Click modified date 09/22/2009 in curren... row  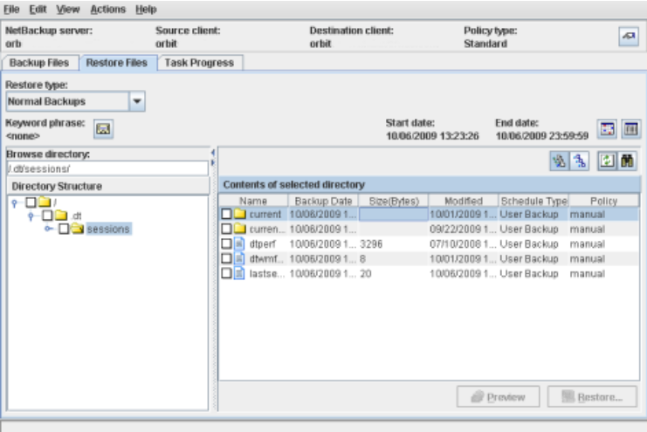tap(463, 229)
